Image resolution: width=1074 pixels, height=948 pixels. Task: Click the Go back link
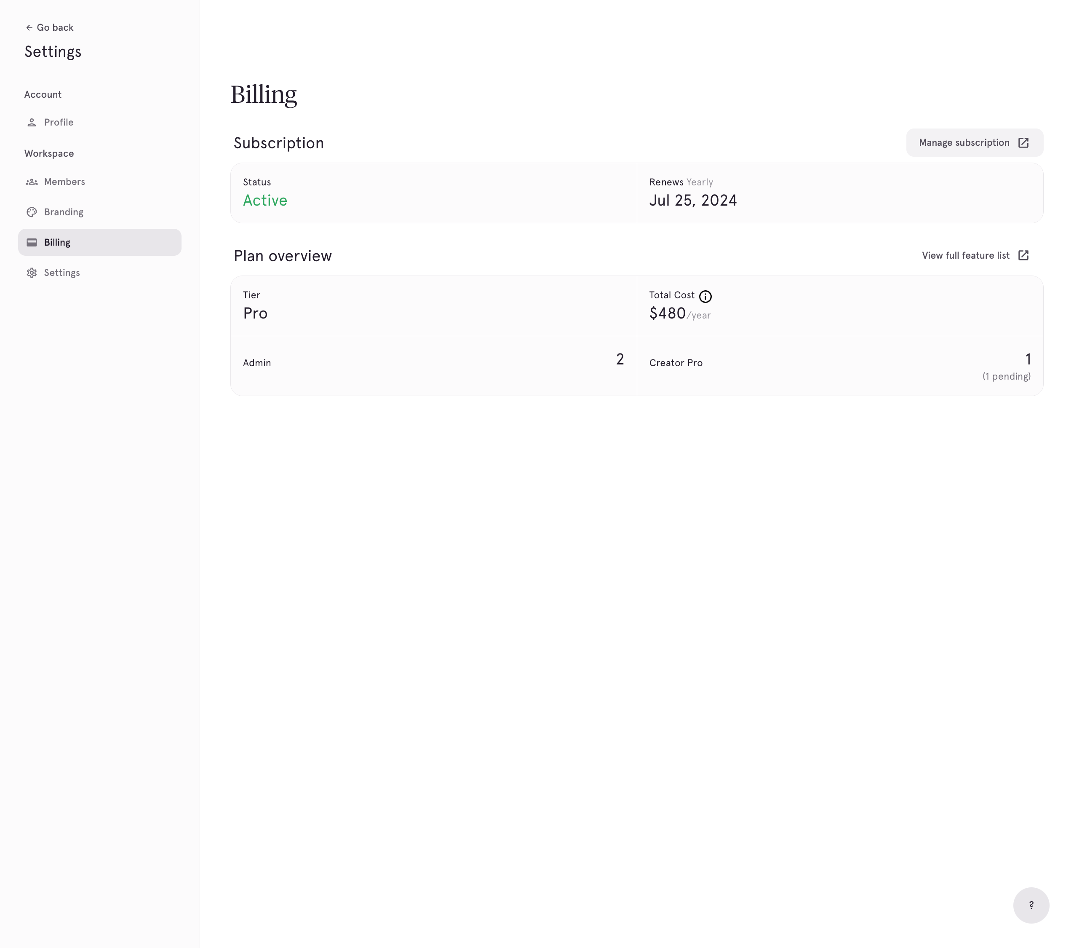[49, 28]
